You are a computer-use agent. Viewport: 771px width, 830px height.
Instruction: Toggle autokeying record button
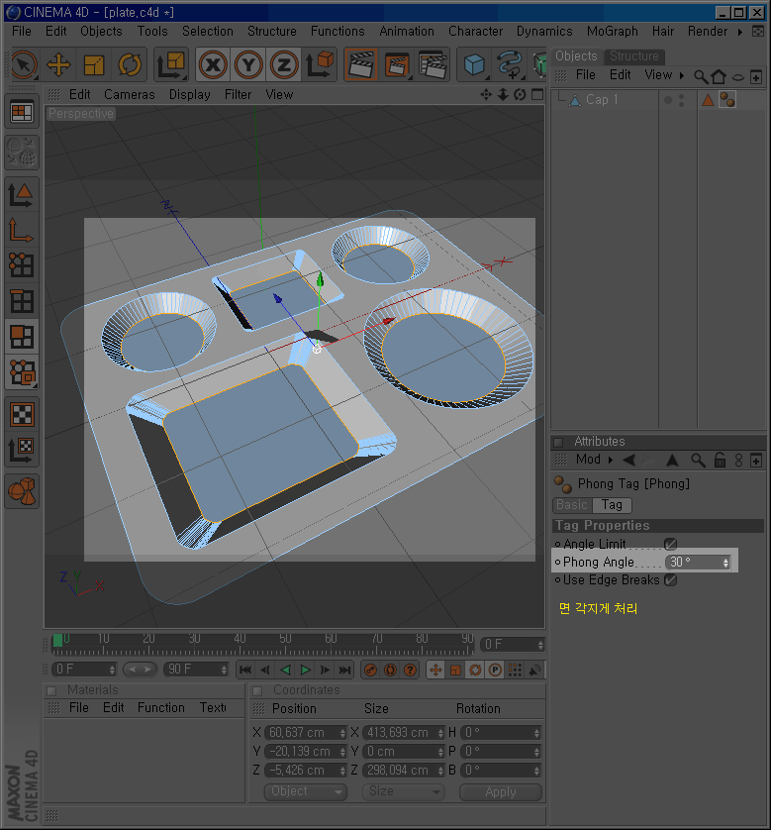390,670
